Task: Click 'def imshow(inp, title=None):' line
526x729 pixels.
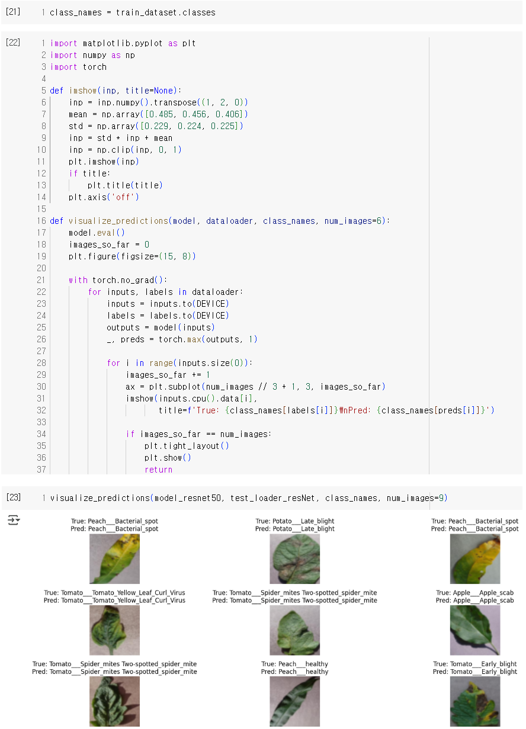Action: (116, 91)
